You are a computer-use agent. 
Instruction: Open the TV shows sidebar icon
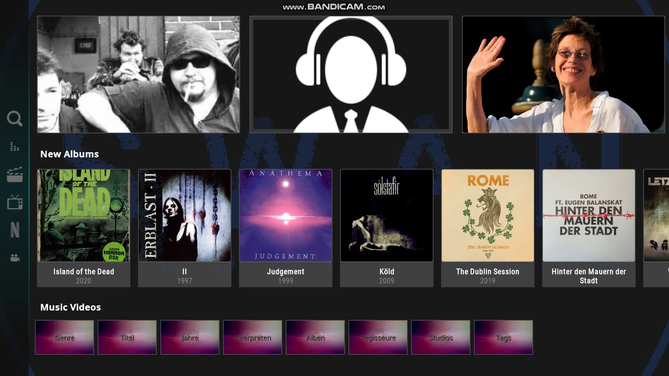tap(15, 202)
